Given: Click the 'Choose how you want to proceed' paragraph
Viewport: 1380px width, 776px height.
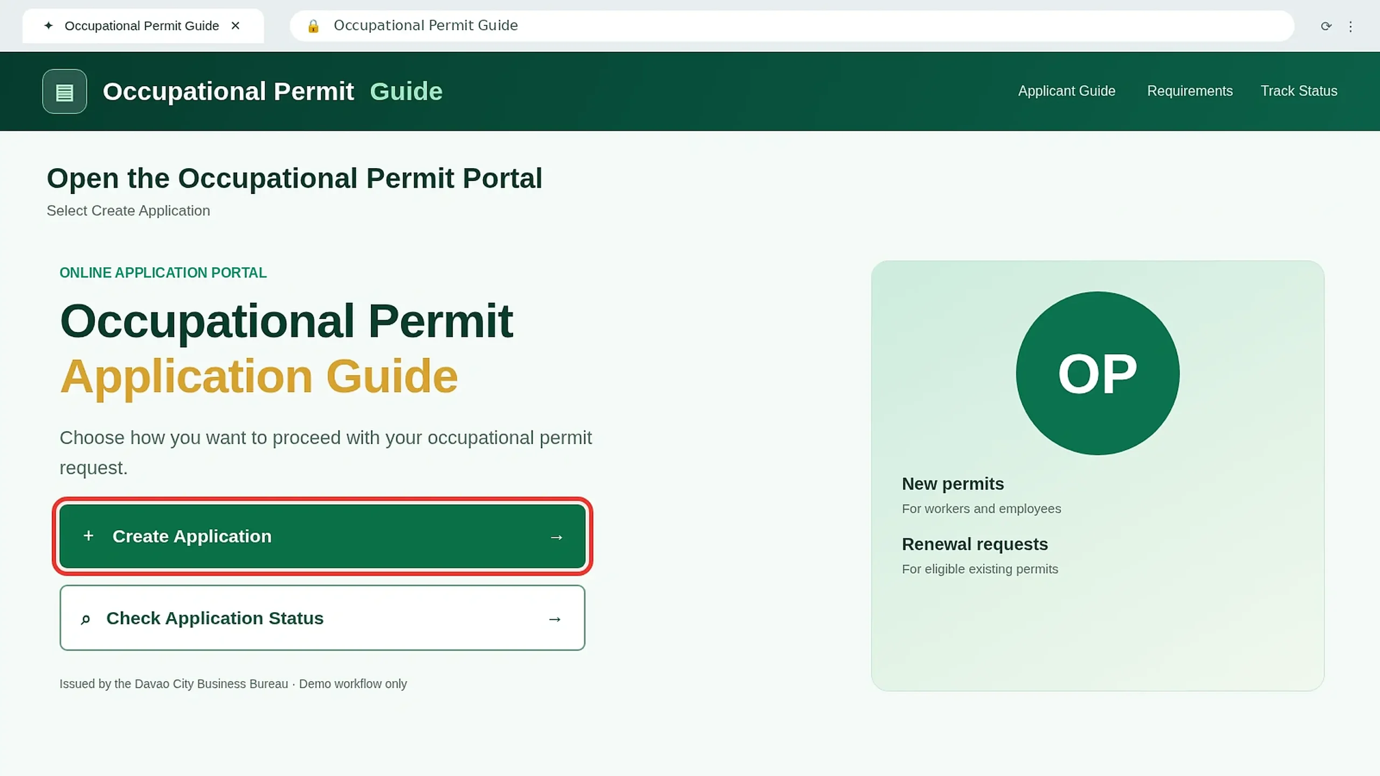Looking at the screenshot, I should click(x=326, y=453).
